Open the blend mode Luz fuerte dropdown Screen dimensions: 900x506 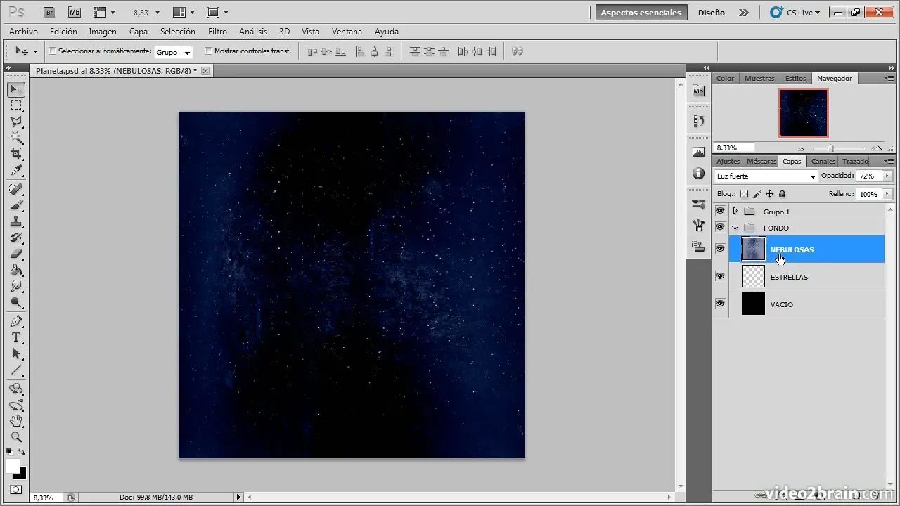pyautogui.click(x=766, y=176)
